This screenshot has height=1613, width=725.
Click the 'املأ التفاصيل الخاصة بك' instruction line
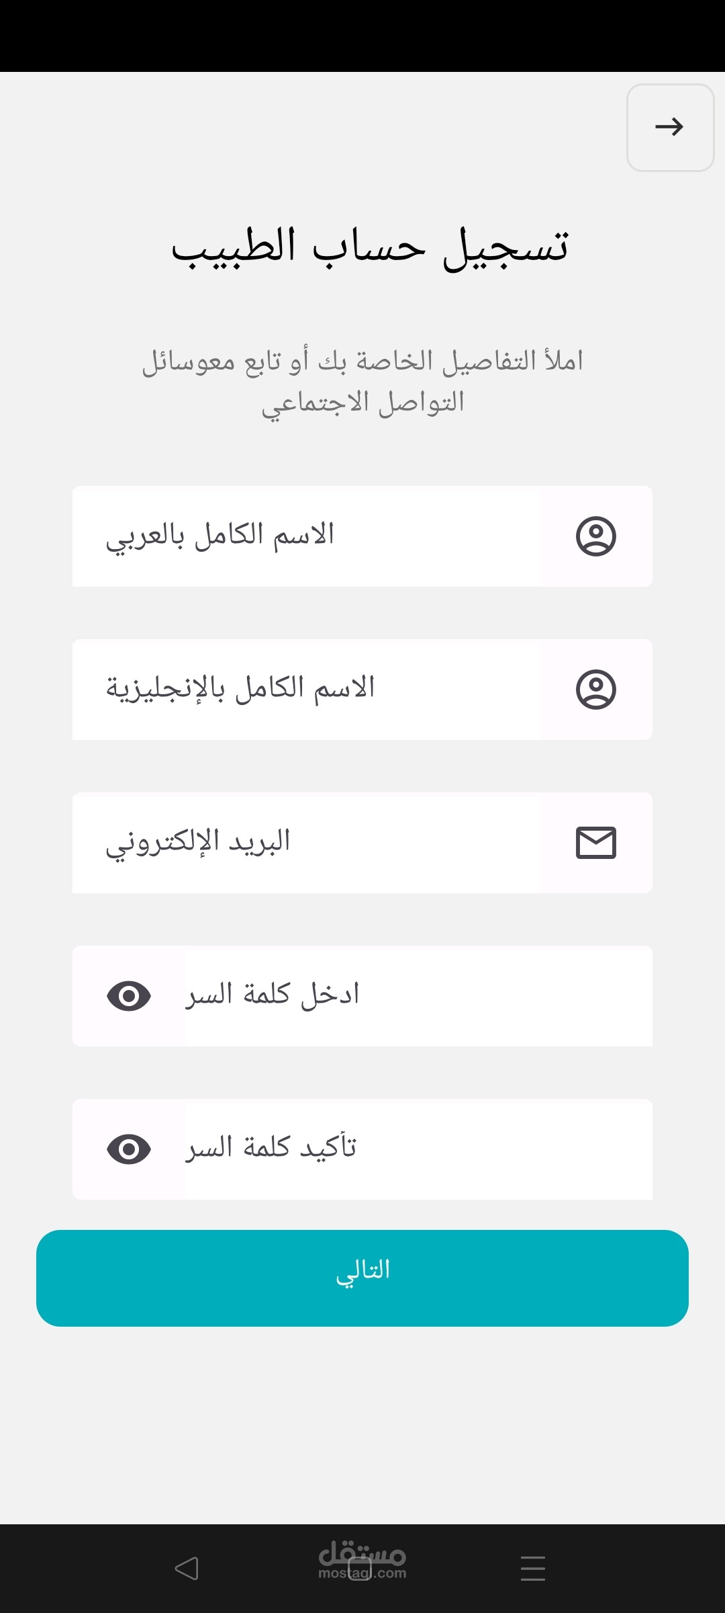tap(362, 362)
